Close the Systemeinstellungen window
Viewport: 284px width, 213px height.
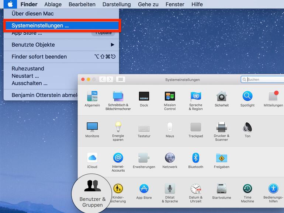tap(83, 80)
